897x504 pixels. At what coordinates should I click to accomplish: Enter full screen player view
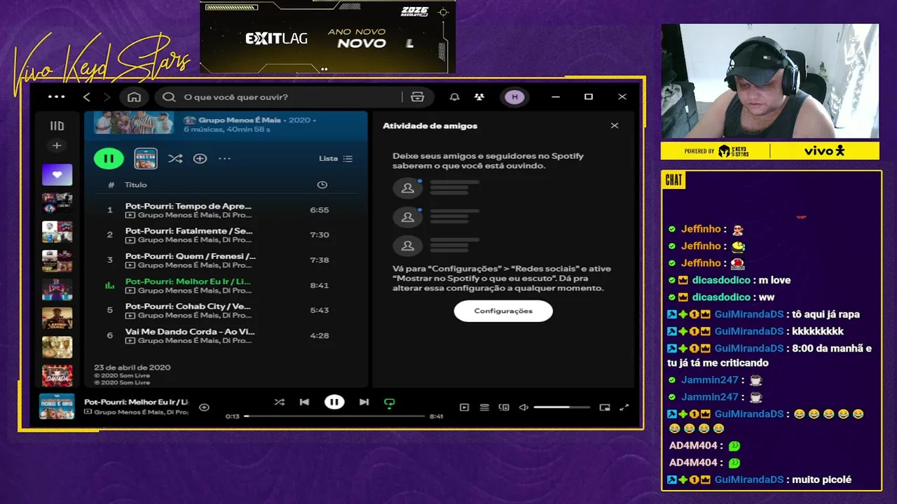pos(624,407)
